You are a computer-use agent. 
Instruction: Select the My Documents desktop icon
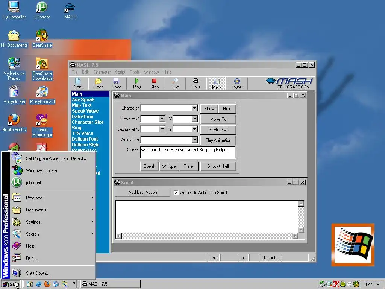[x=14, y=39]
